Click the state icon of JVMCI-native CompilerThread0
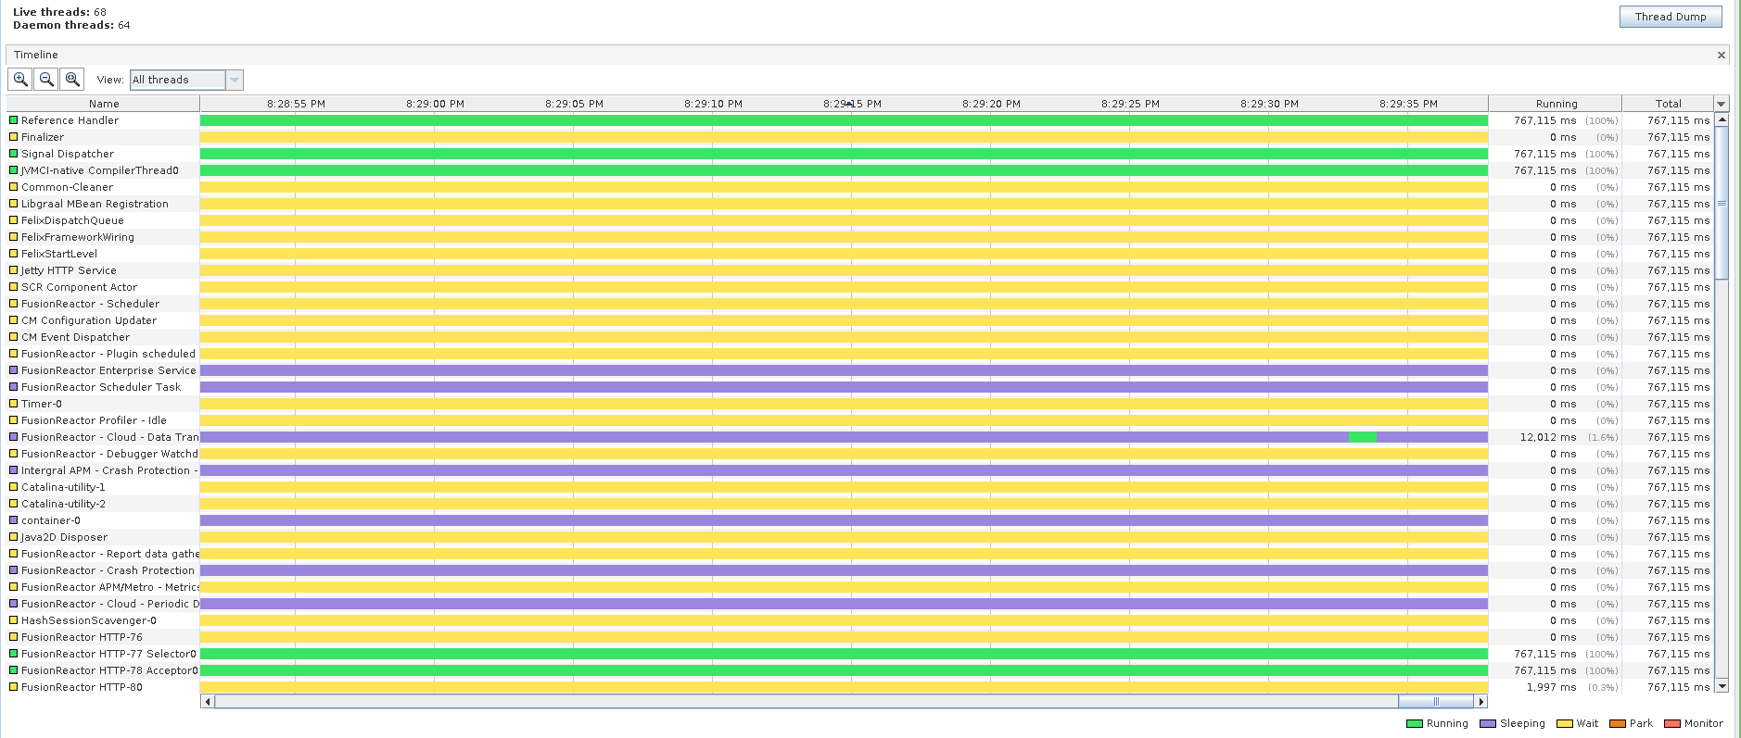The height and width of the screenshot is (738, 1741). click(x=14, y=170)
